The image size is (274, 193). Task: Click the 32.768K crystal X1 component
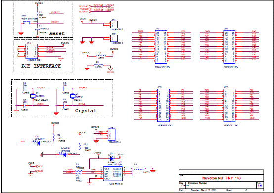33,96
